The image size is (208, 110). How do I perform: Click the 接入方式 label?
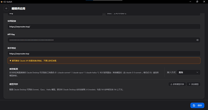(171, 72)
